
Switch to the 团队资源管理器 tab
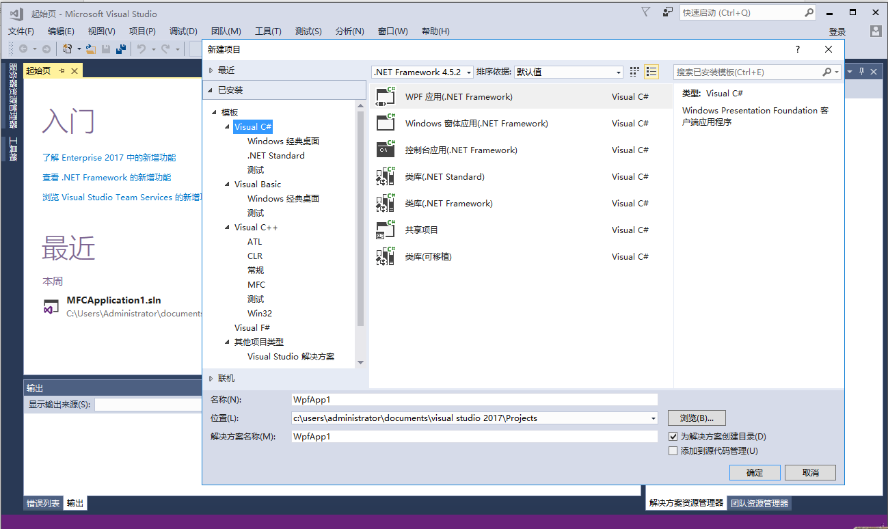(x=759, y=503)
